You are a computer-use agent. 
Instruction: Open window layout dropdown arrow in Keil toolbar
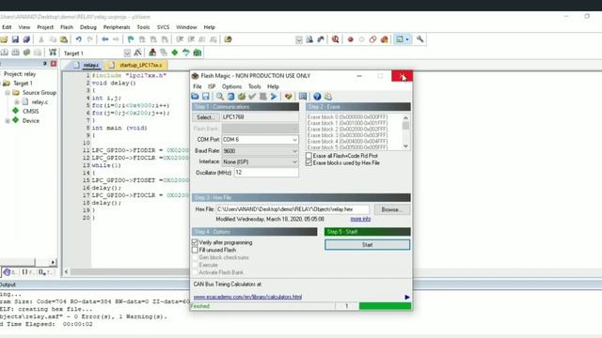[407, 39]
